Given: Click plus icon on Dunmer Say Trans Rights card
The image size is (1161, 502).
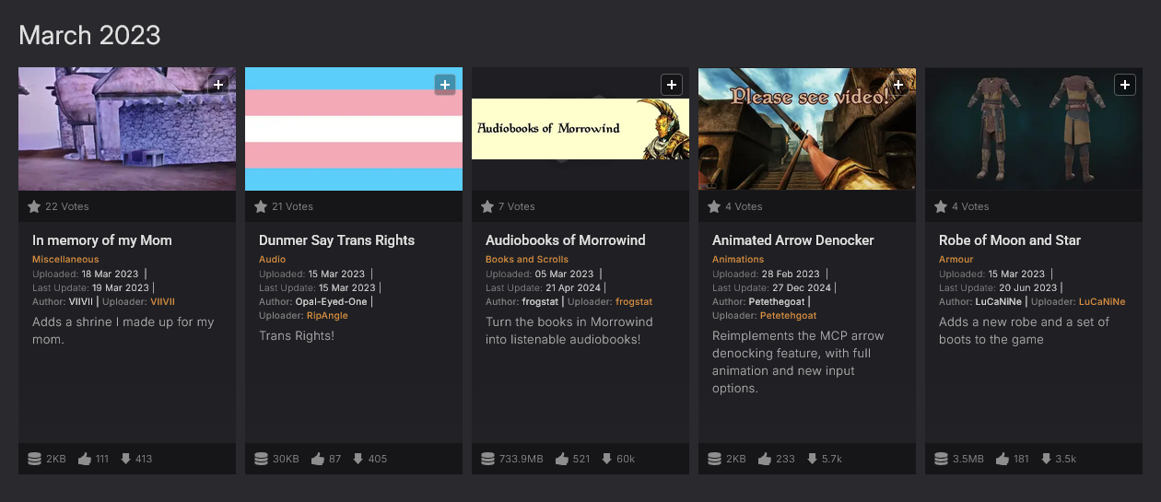Looking at the screenshot, I should click(445, 85).
